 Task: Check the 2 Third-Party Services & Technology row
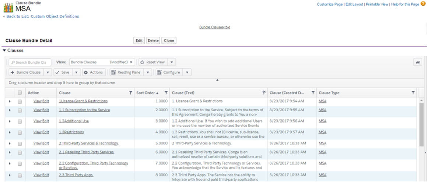[x=20, y=143]
